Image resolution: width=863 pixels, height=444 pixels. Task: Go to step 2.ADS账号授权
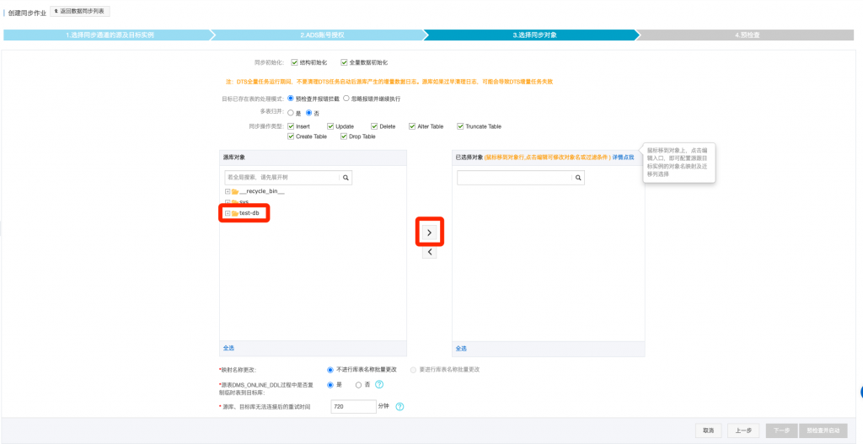point(322,35)
